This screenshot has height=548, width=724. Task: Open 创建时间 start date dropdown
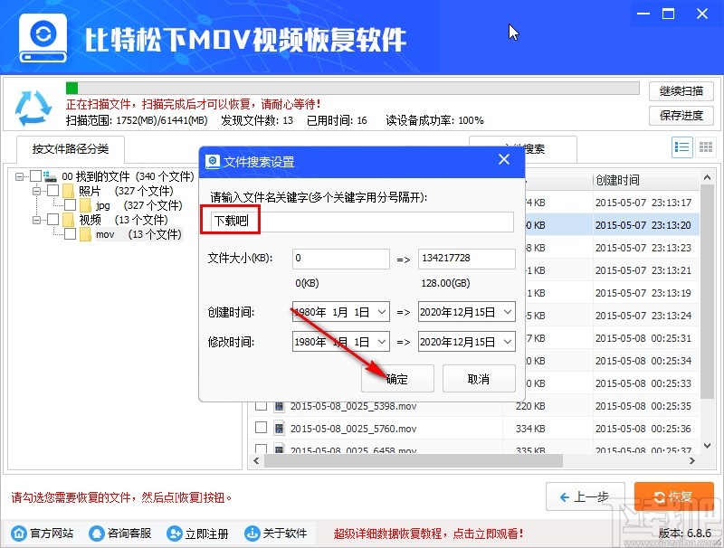point(382,312)
